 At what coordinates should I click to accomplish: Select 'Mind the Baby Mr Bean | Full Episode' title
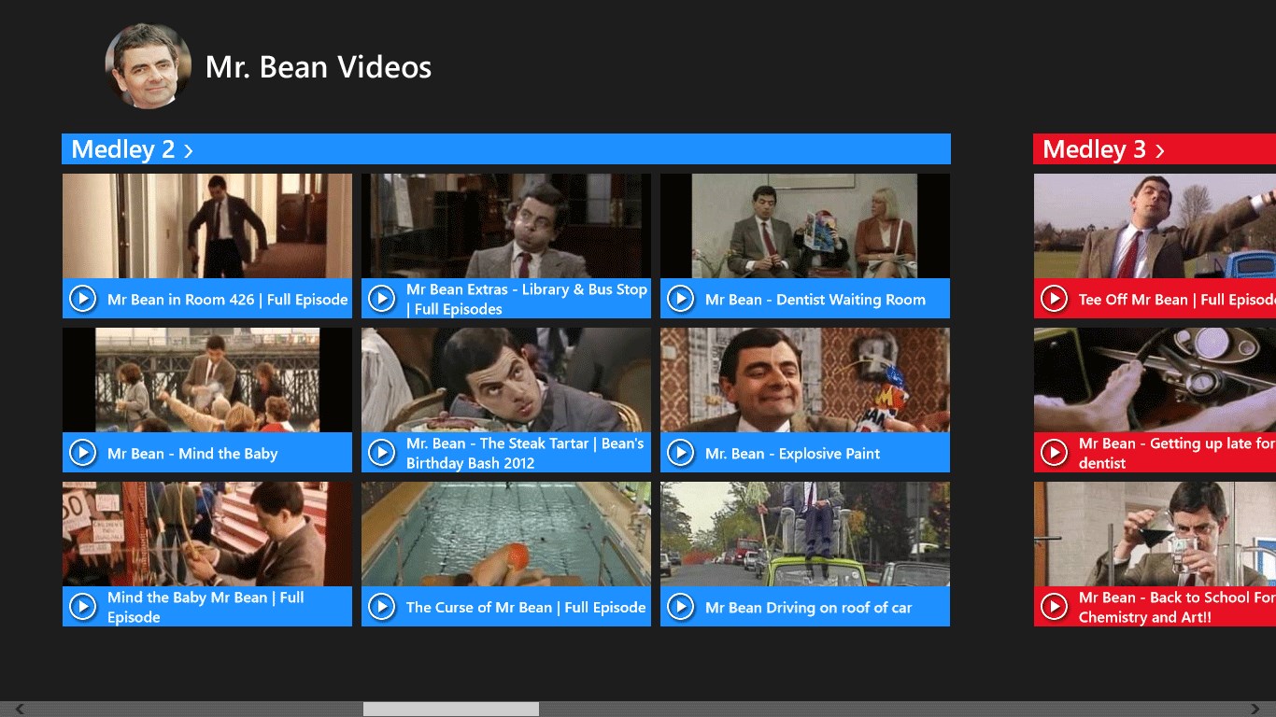tap(206, 607)
